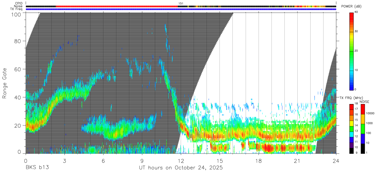Click the TX FRQ (MHz) color scale
Image resolution: width=378 pixels, height=174 pixels.
351,129
